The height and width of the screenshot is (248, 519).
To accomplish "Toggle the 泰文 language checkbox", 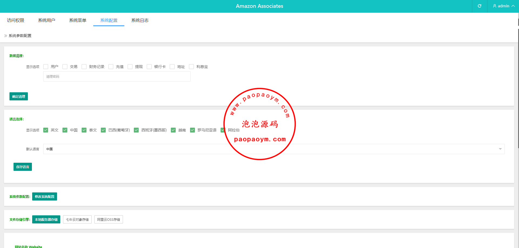I will coord(84,130).
